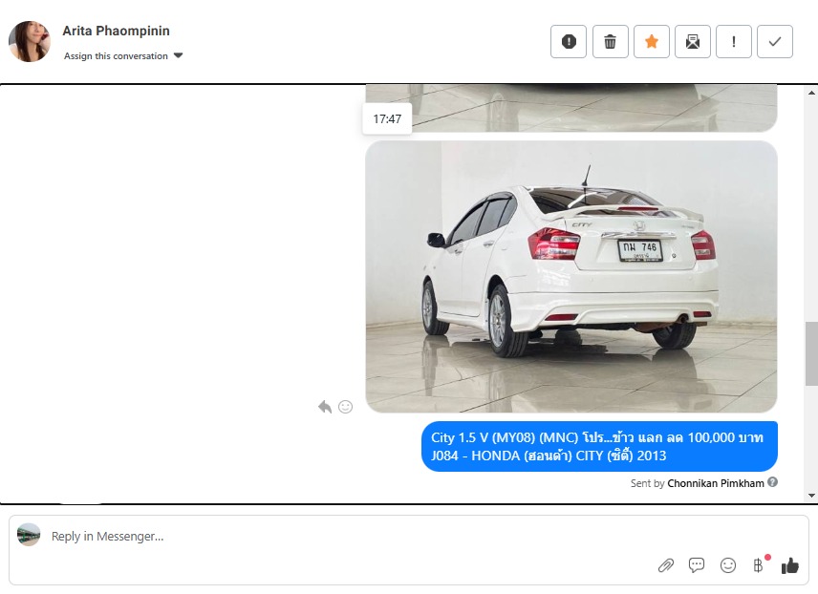Click page avatar beside reply box
Image resolution: width=818 pixels, height=594 pixels.
(29, 535)
